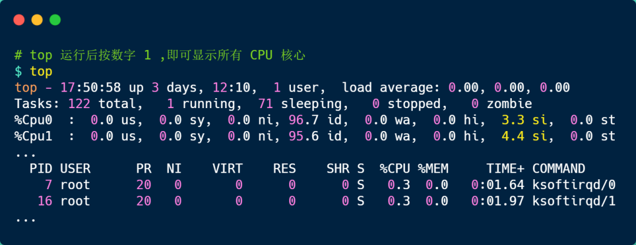
Task: Select the ksoftirqd/1 process name
Action: tap(574, 201)
